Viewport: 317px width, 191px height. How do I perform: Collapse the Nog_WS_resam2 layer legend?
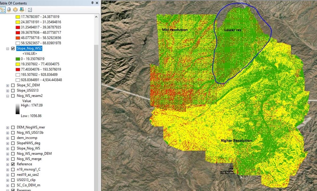(x=8, y=96)
